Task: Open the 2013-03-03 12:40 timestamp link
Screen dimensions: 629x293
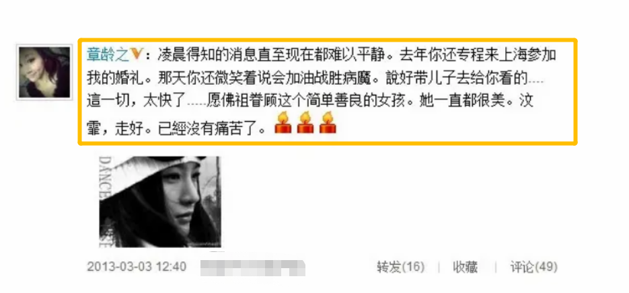Action: pyautogui.click(x=137, y=267)
